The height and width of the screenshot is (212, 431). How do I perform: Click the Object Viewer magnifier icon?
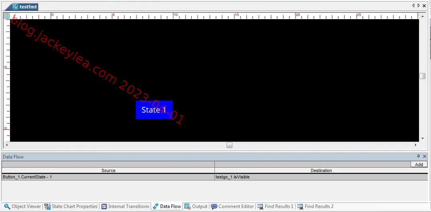pyautogui.click(x=7, y=206)
